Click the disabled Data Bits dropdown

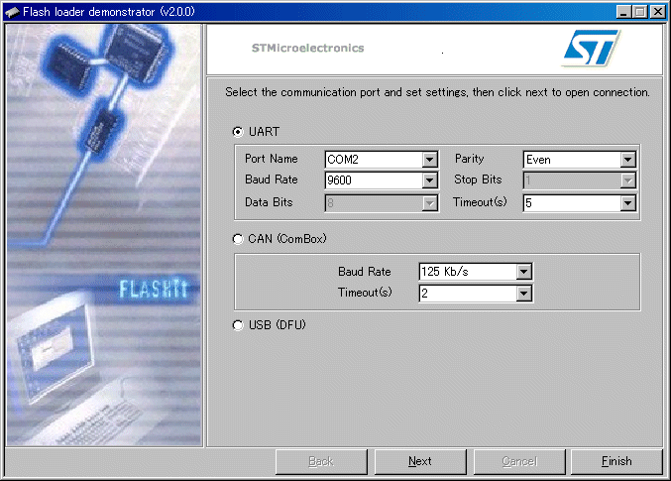point(382,203)
